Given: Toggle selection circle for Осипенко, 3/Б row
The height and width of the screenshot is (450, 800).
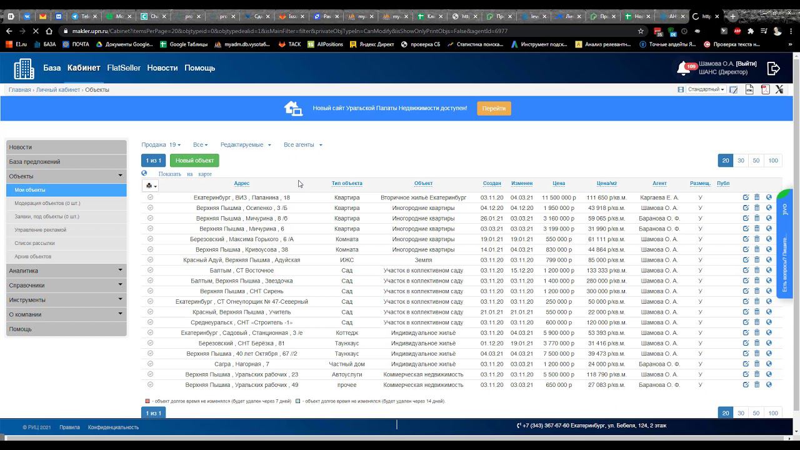Looking at the screenshot, I should (150, 207).
